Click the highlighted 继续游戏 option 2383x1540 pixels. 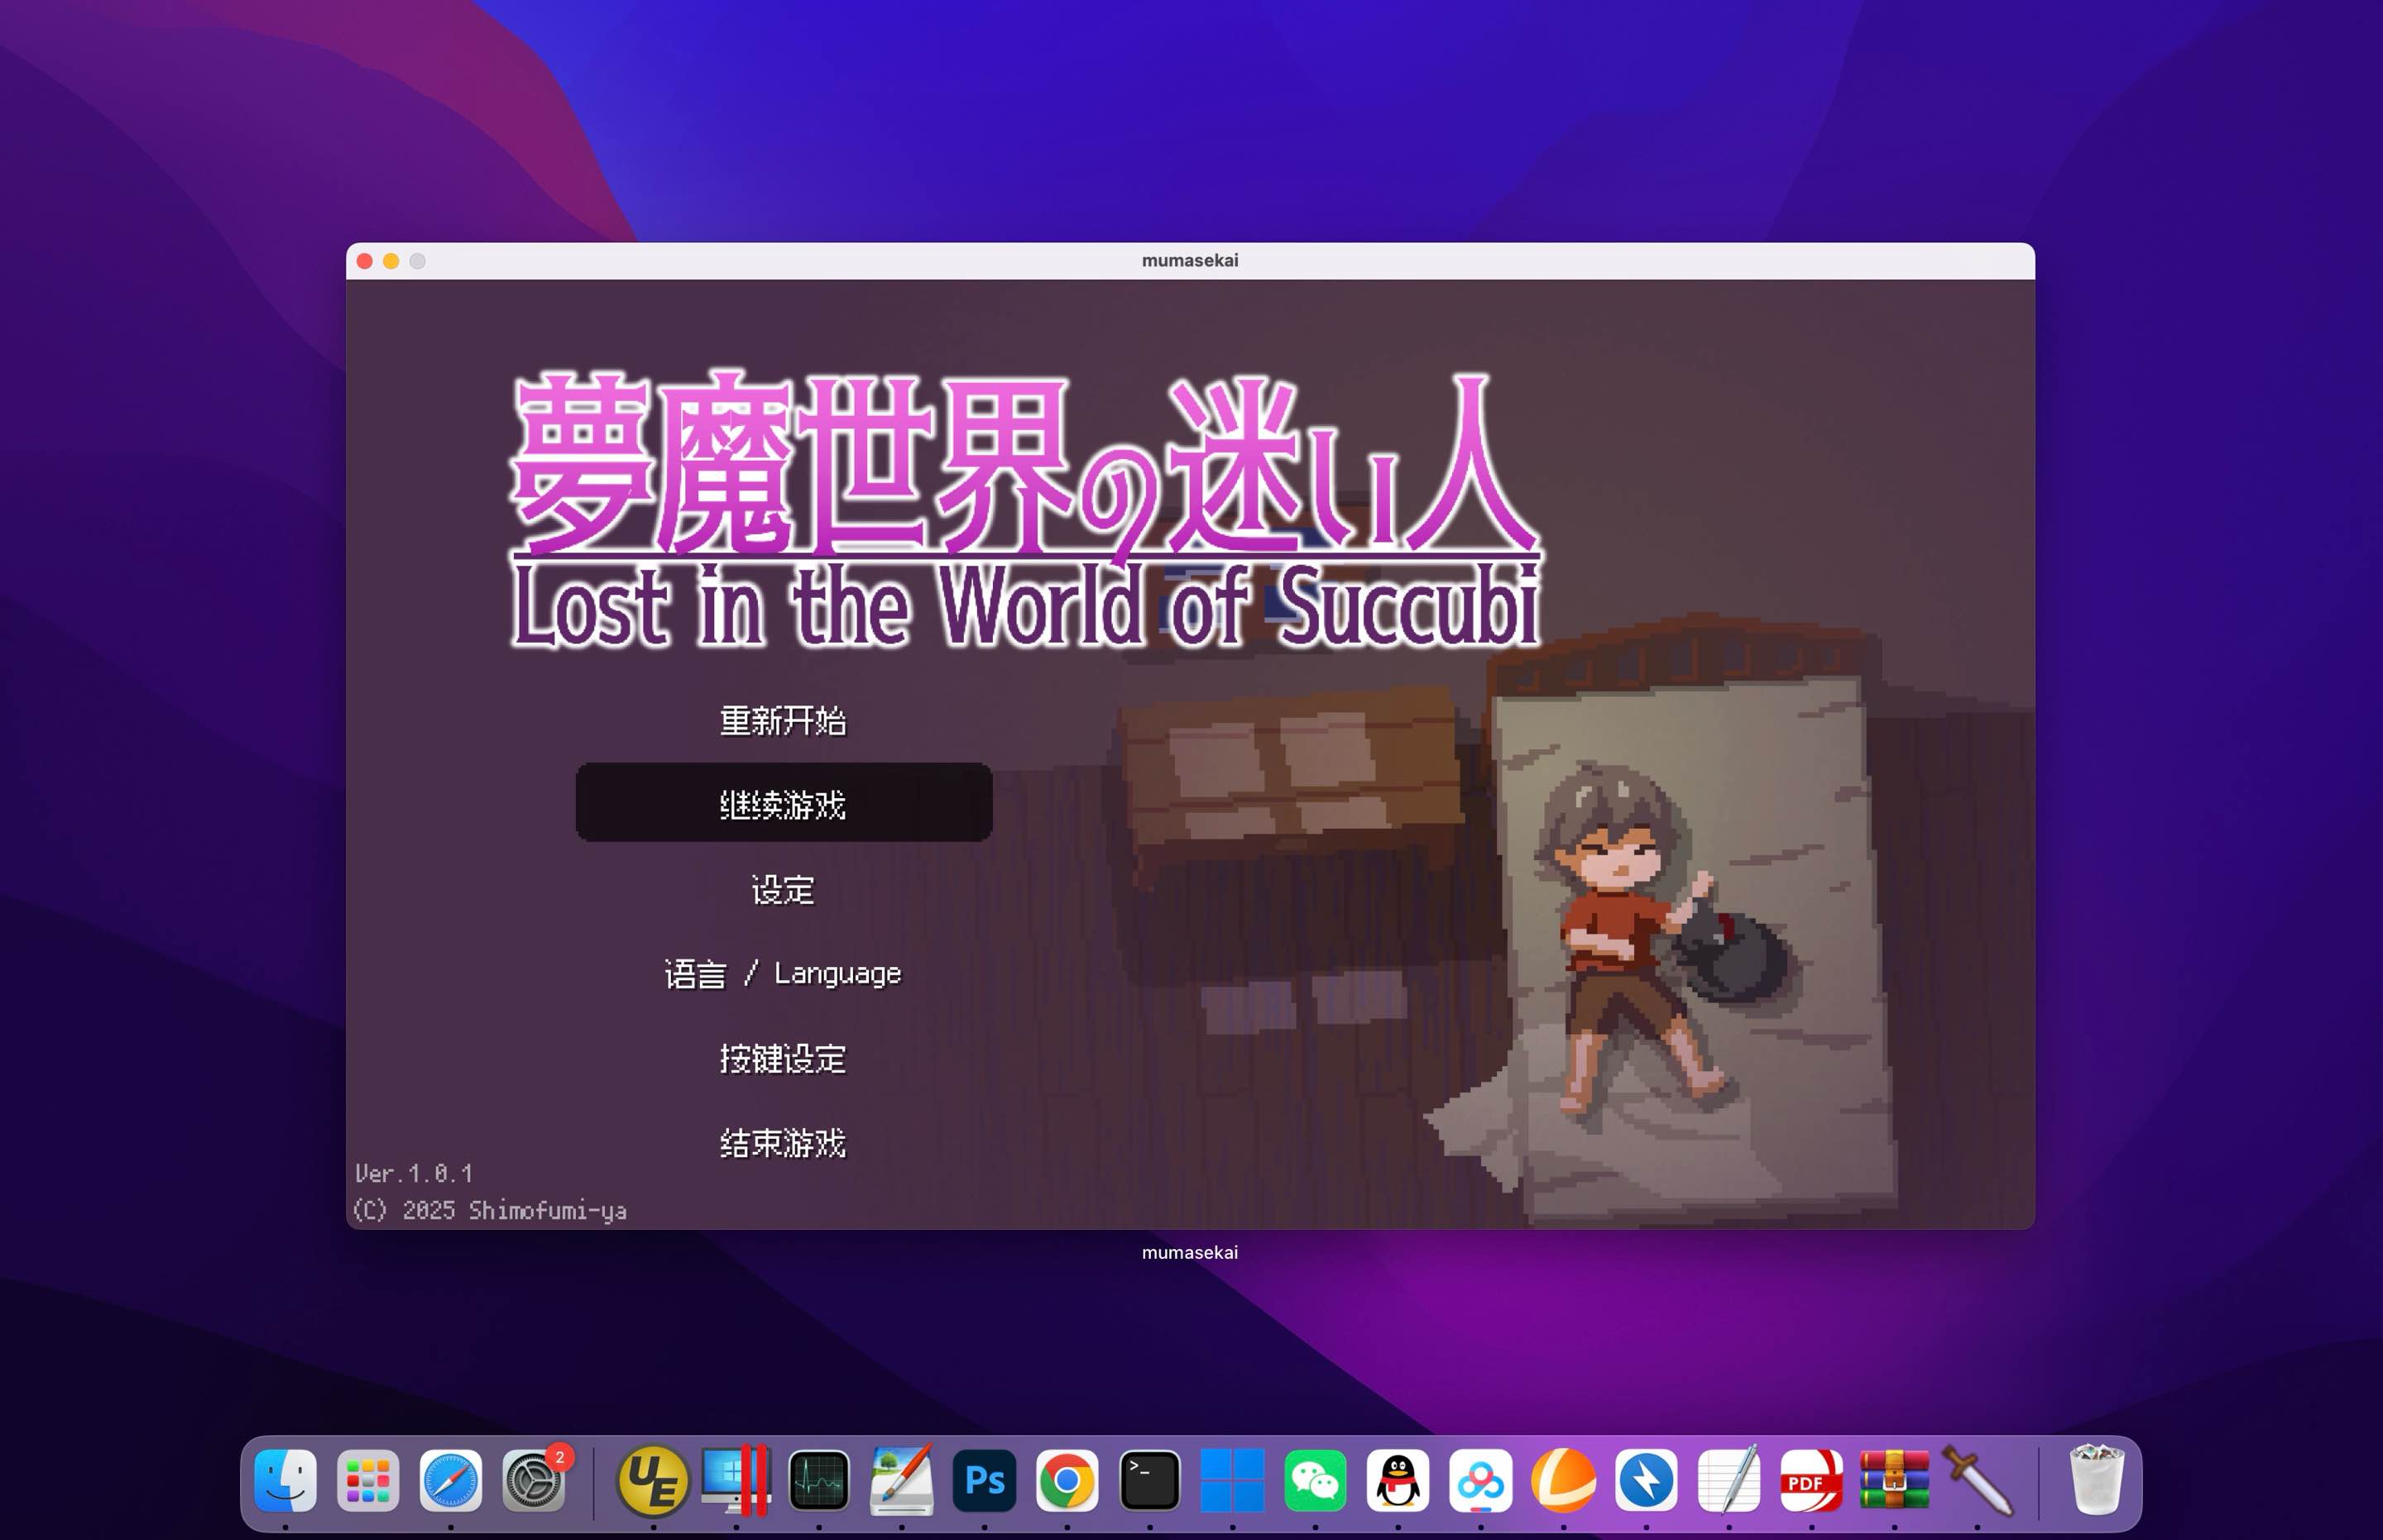click(784, 804)
